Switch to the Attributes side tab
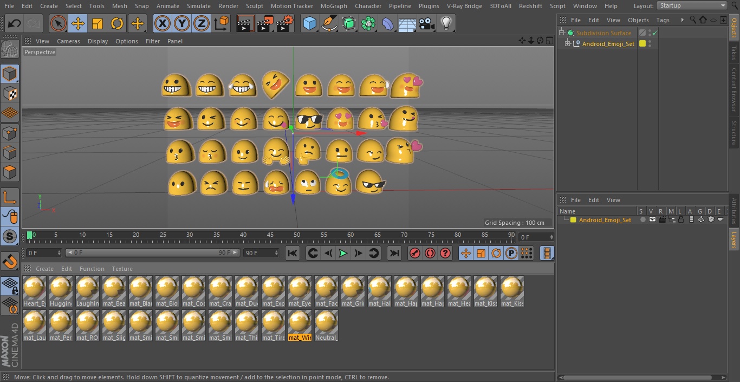This screenshot has width=740, height=382. [x=734, y=211]
